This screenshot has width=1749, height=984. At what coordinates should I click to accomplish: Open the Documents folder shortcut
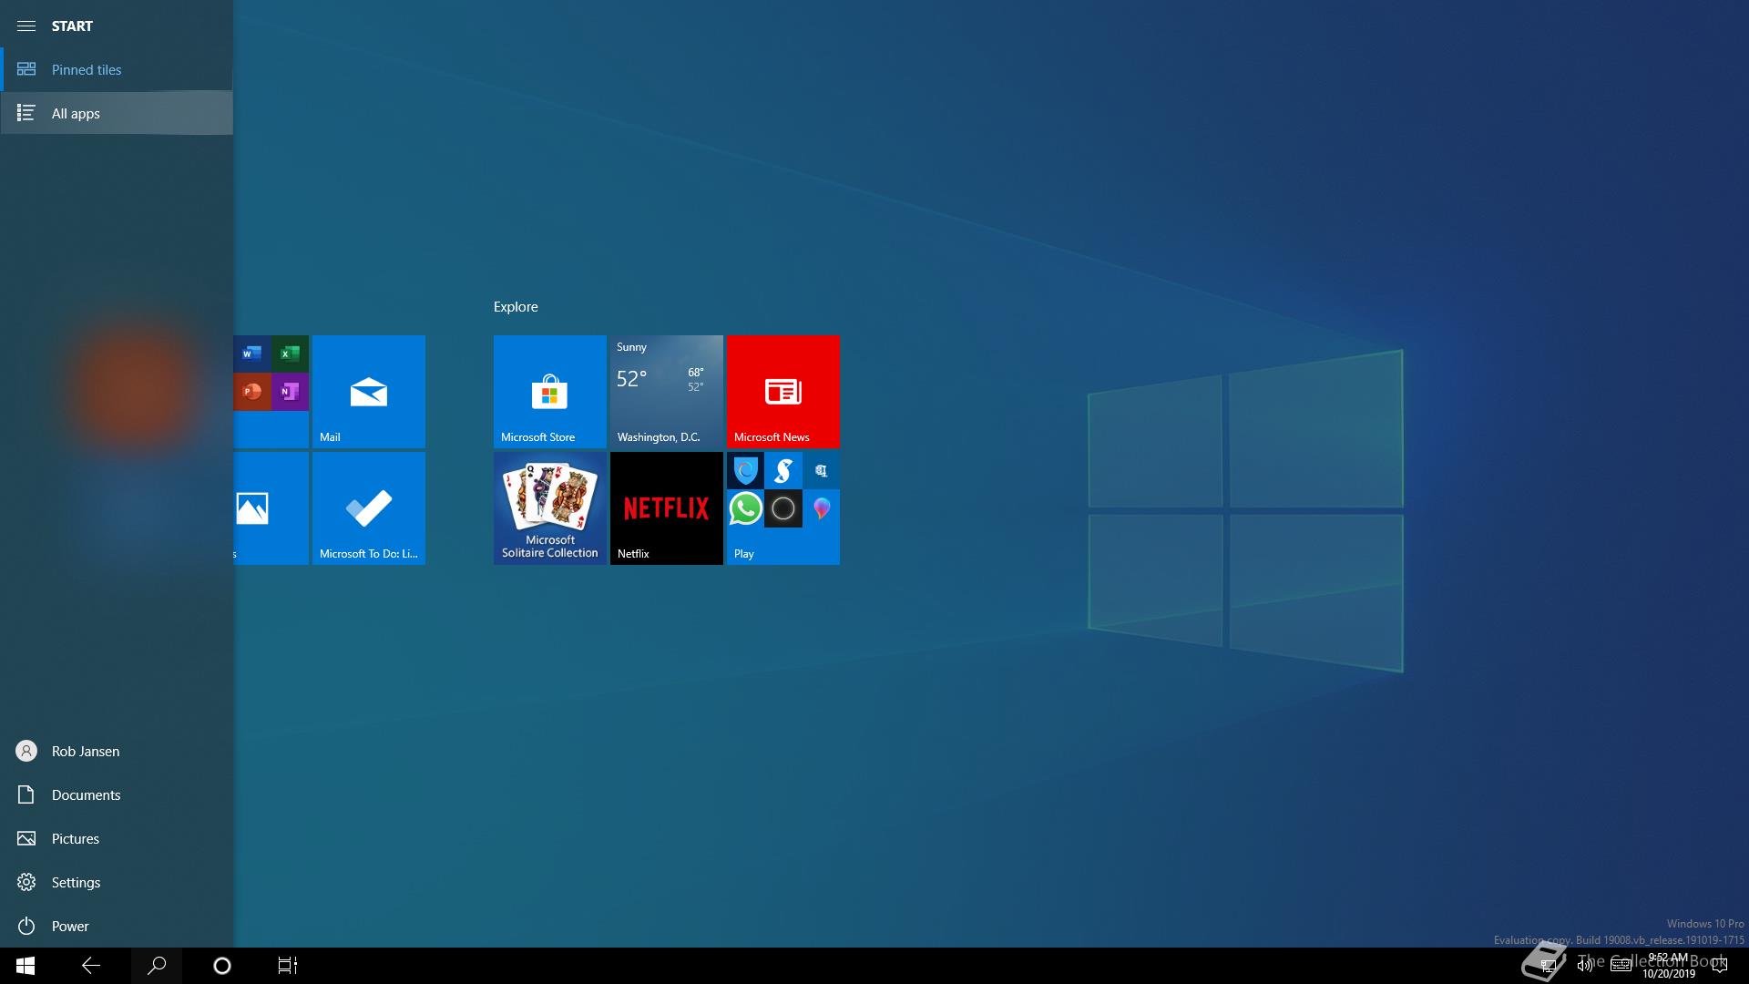[117, 794]
